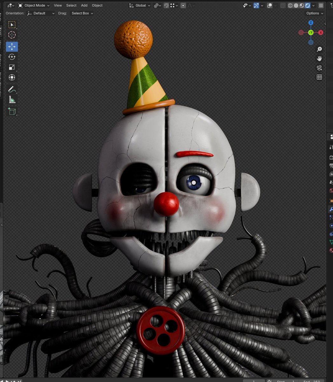Toggle camera view with camera icon
The image size is (333, 382).
click(x=319, y=68)
